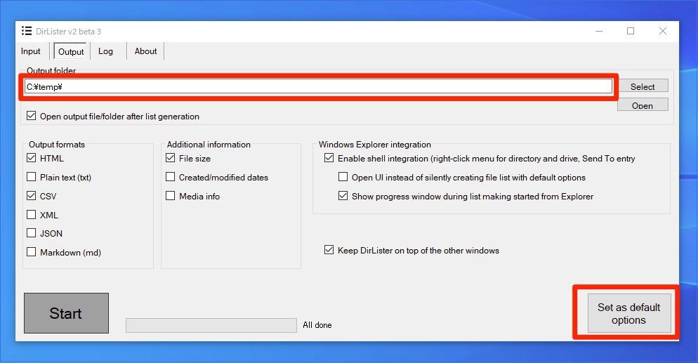
Task: Open the About tab
Action: (145, 51)
